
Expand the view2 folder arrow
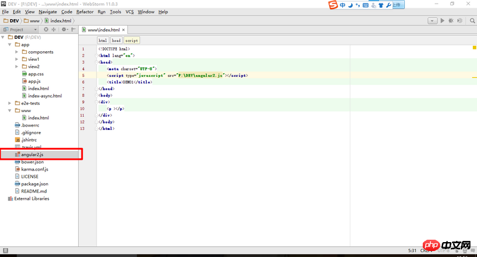17,66
